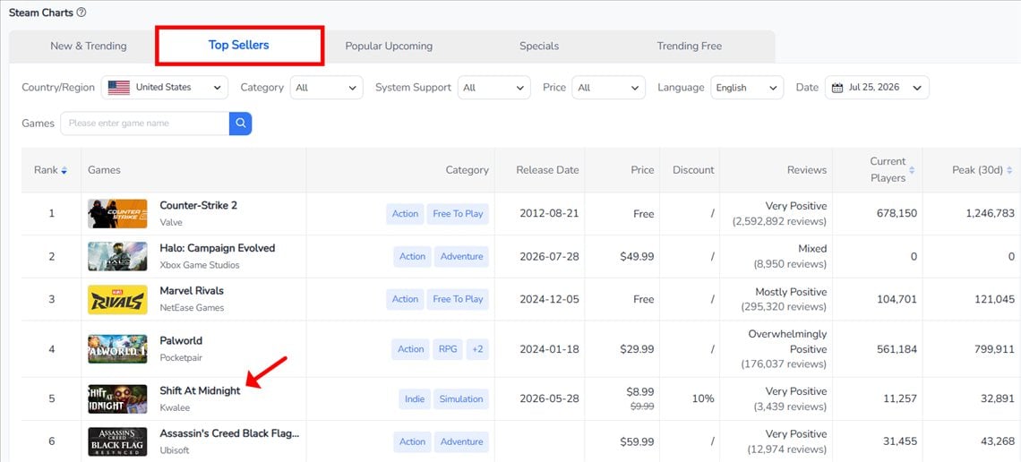Click Adventure tag on Assassin's Creed row
The image size is (1021, 462).
(x=461, y=441)
